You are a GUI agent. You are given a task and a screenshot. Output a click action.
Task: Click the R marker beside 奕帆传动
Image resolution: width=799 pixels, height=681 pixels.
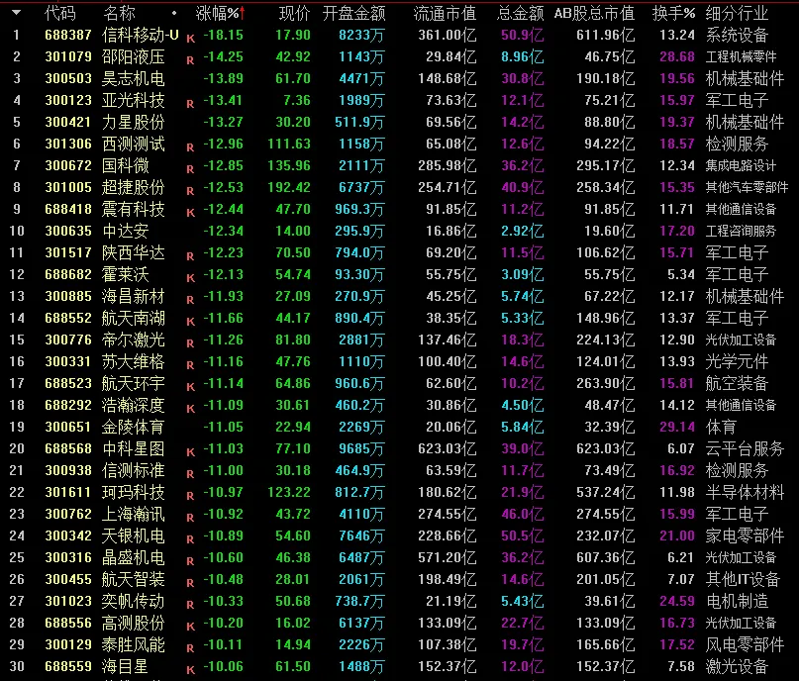tap(190, 605)
